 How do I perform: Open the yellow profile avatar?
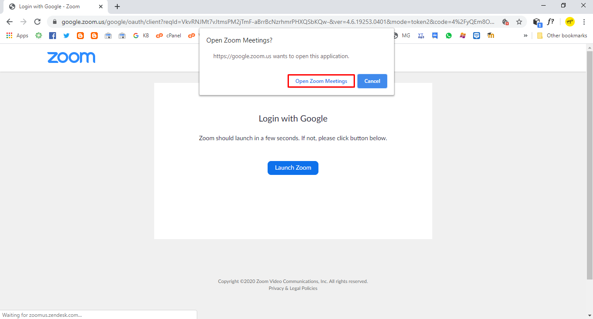(x=570, y=22)
